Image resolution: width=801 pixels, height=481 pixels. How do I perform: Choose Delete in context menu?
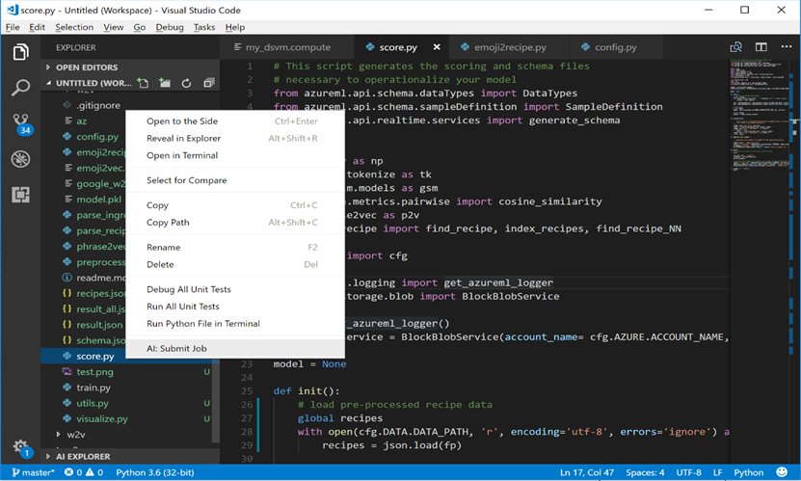pos(235,264)
